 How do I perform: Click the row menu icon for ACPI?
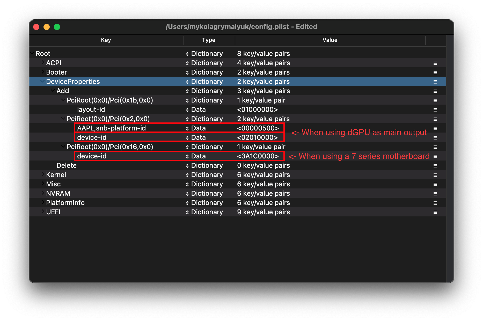click(435, 63)
